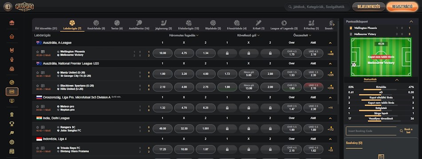The image size is (422, 159).
Task: Click the Bejelentkezés login button
Action: point(368,7)
